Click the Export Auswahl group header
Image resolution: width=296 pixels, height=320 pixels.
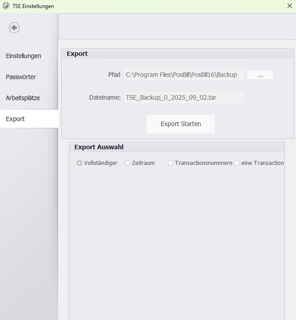[x=99, y=147]
